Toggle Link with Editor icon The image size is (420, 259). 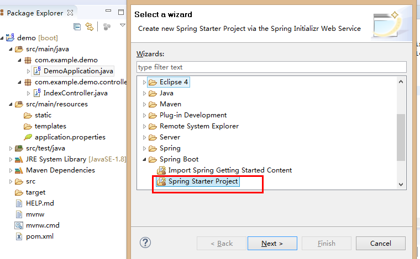tap(90, 26)
